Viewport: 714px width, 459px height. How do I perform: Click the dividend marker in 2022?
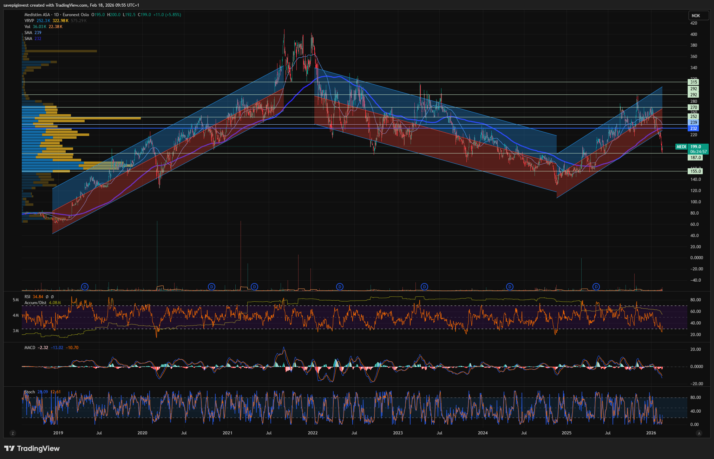tap(340, 287)
